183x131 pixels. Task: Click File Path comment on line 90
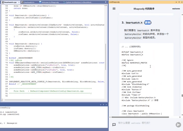49,91
